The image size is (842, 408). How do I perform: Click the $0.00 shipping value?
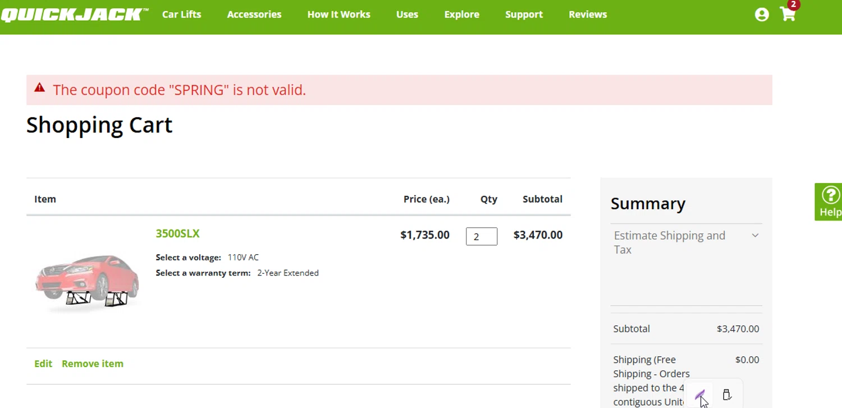pos(747,360)
